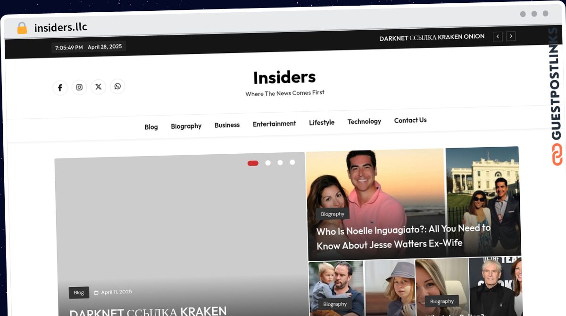Open the Entertainment menu item
Image resolution: width=566 pixels, height=316 pixels.
pos(274,124)
